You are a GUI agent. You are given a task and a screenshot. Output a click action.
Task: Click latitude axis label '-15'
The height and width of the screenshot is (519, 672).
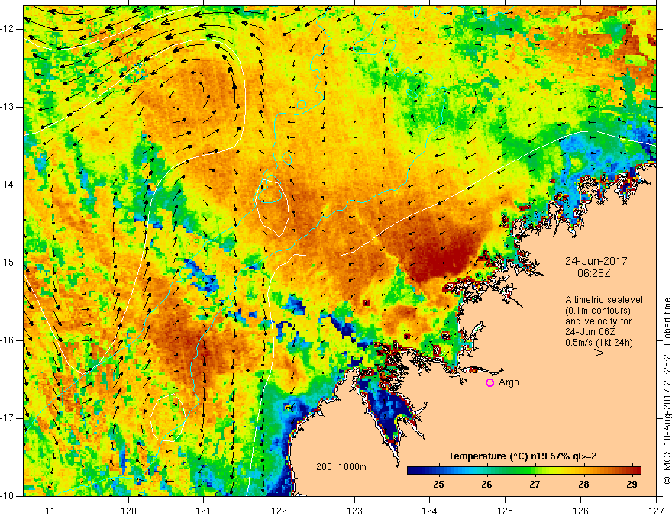pyautogui.click(x=8, y=263)
